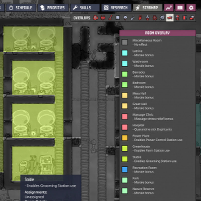The height and width of the screenshot is (201, 201).
Task: Click the 'Barracks' legend label
Action: (x=139, y=72)
